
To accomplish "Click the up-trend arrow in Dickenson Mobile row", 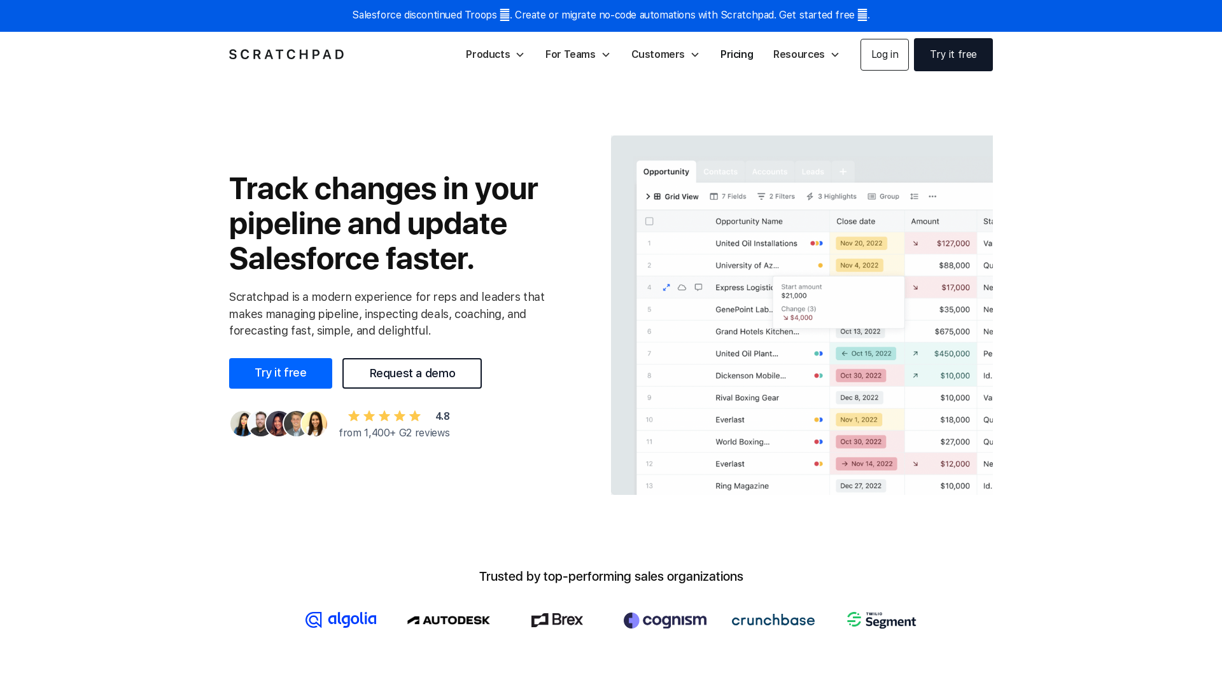I will (915, 376).
